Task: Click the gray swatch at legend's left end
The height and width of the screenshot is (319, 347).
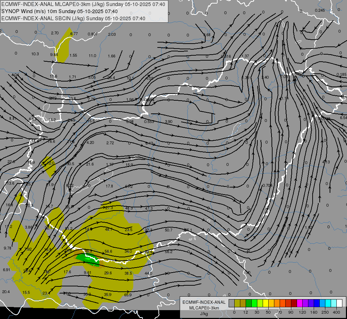Action: click(231, 303)
